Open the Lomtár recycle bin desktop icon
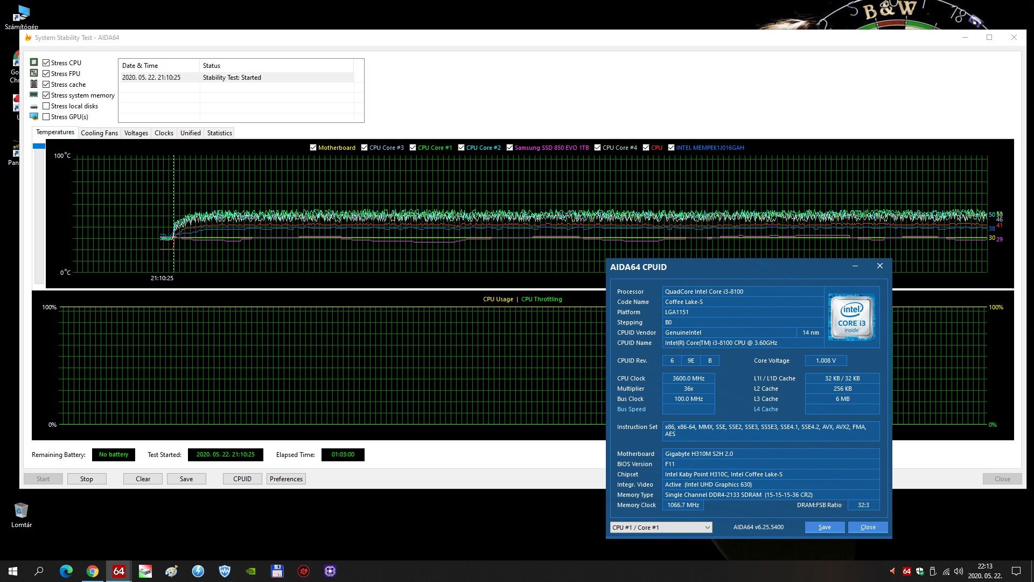The image size is (1034, 582). pyautogui.click(x=21, y=511)
